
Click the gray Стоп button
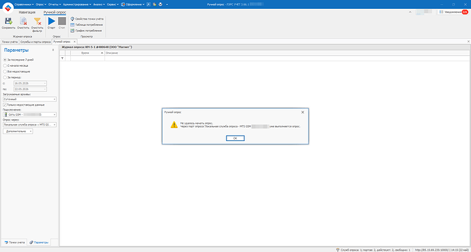[62, 23]
